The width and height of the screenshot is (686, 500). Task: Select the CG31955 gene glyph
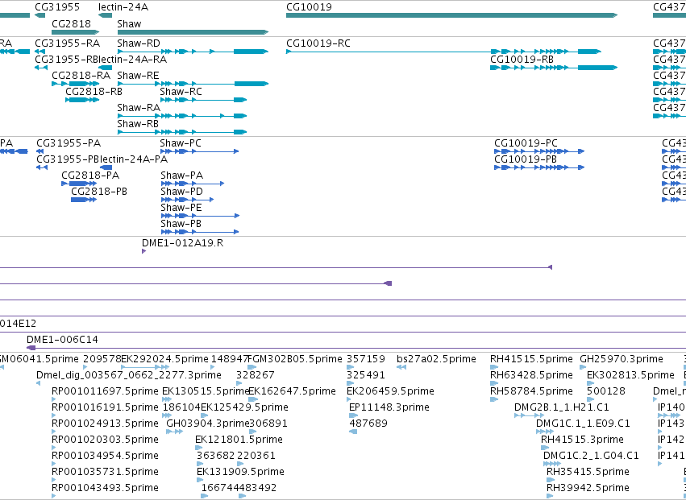[39, 15]
